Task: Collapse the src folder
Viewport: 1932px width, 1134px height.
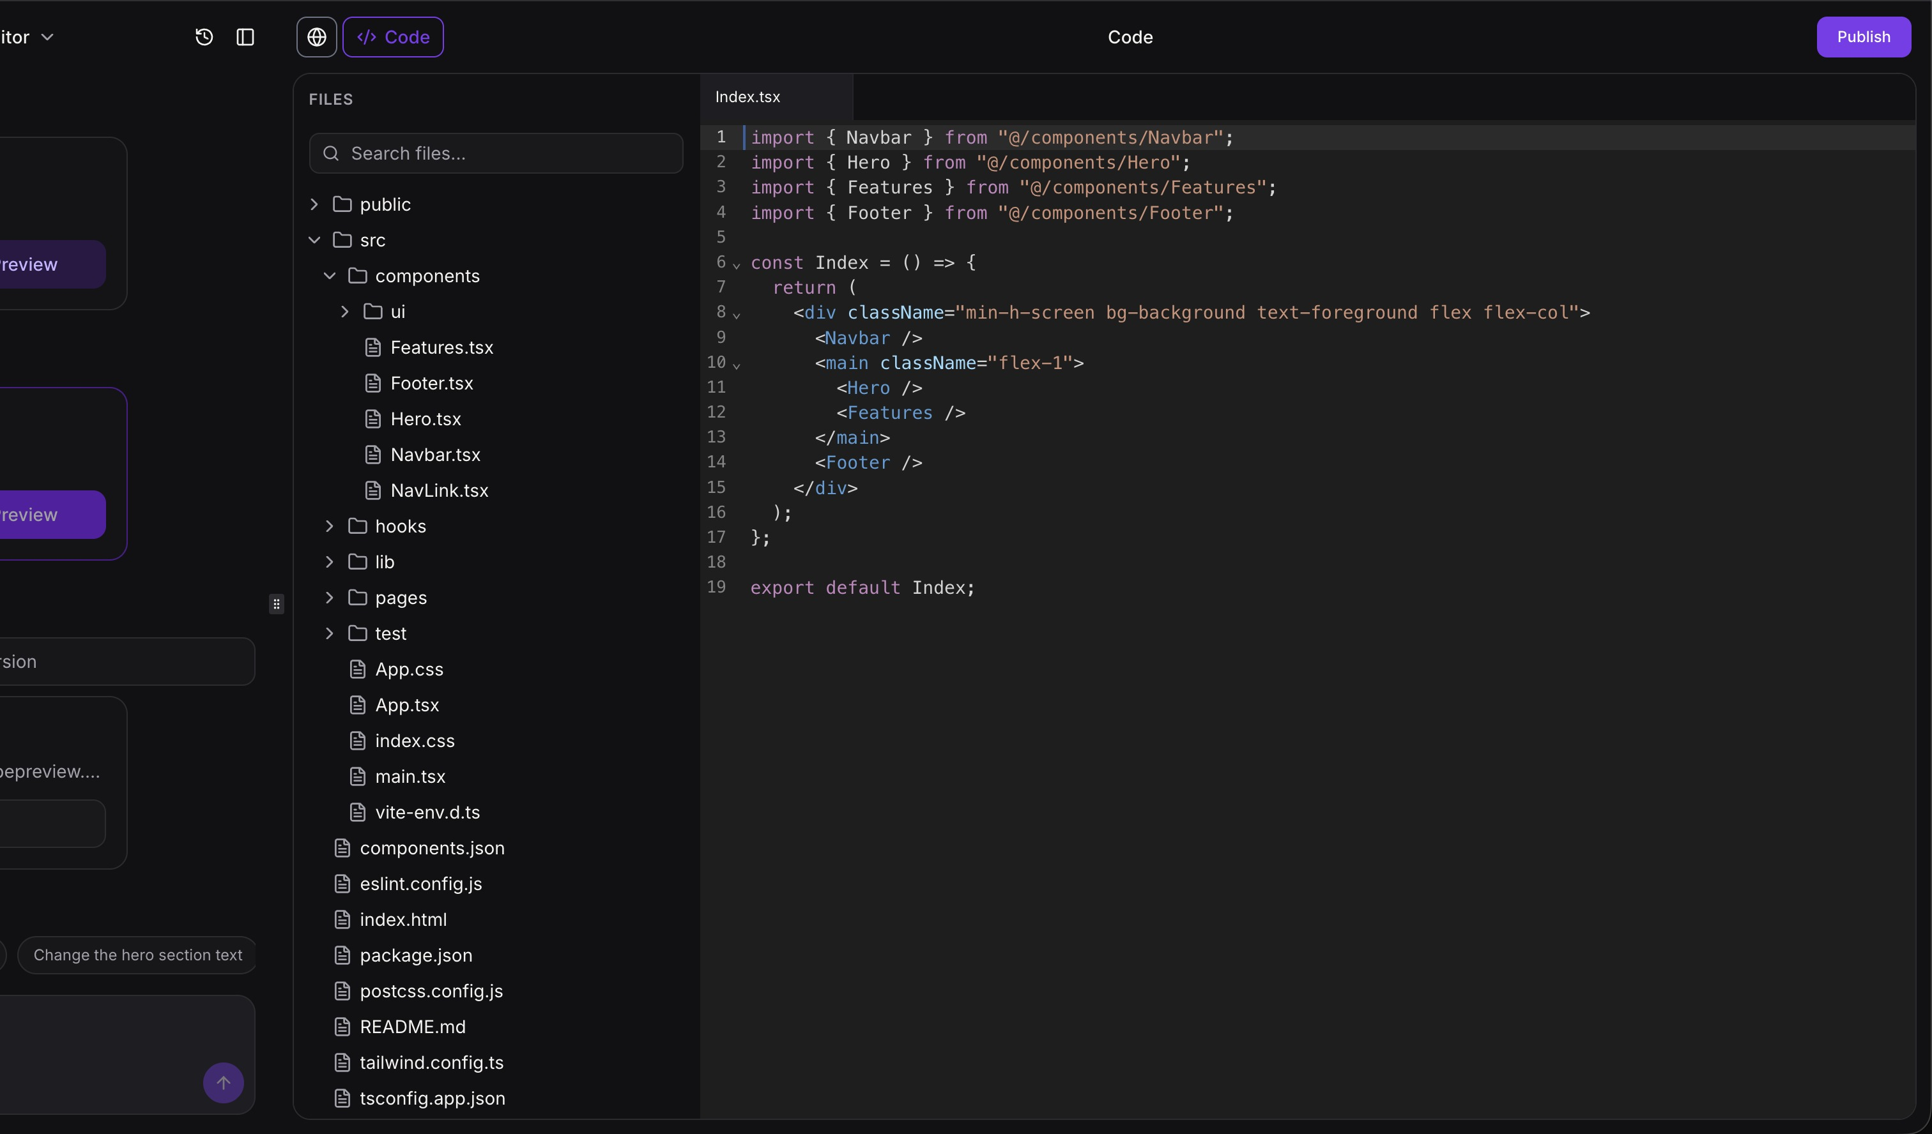Action: pyautogui.click(x=314, y=240)
